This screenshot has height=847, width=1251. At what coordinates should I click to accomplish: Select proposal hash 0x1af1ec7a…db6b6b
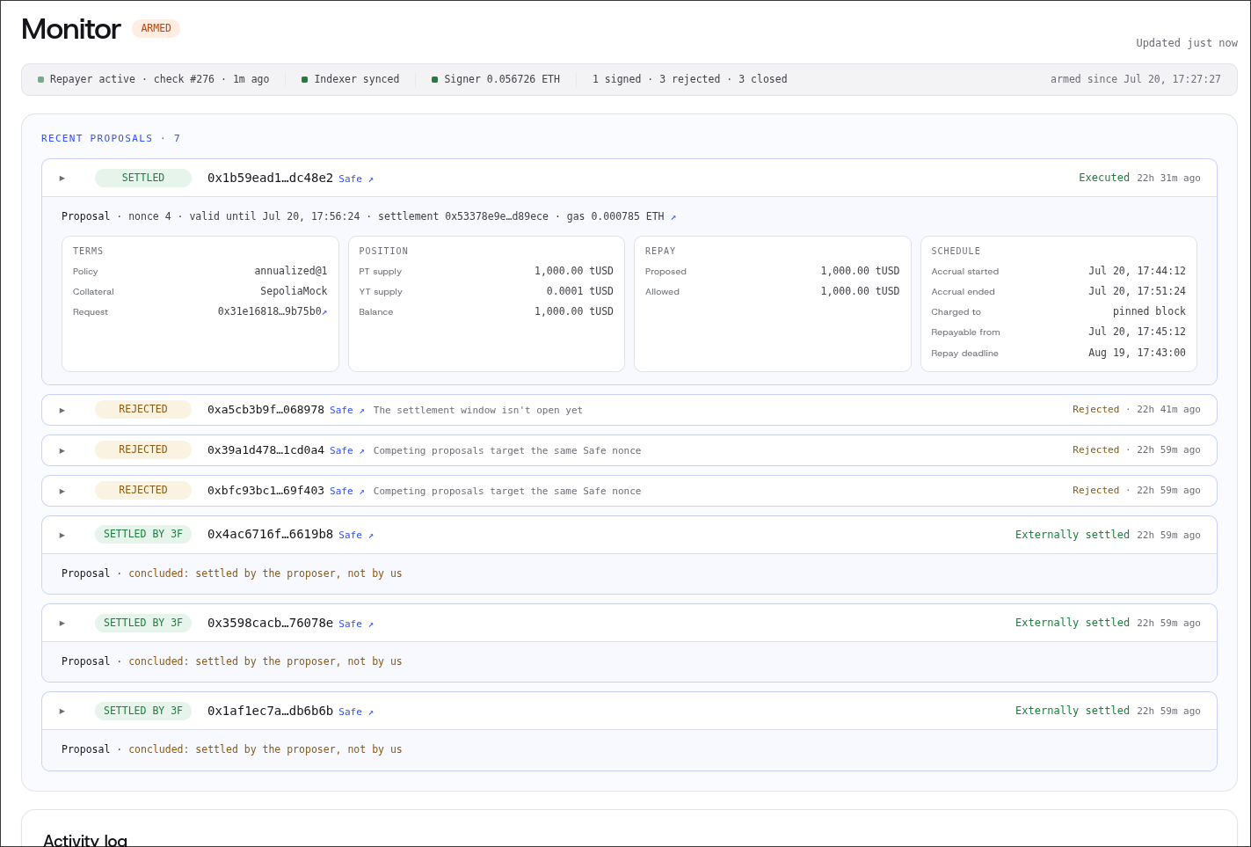pos(270,711)
